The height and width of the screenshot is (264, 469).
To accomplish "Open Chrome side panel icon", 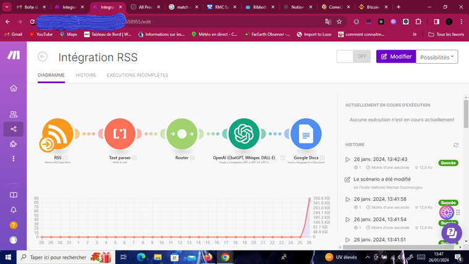I will point(437,22).
